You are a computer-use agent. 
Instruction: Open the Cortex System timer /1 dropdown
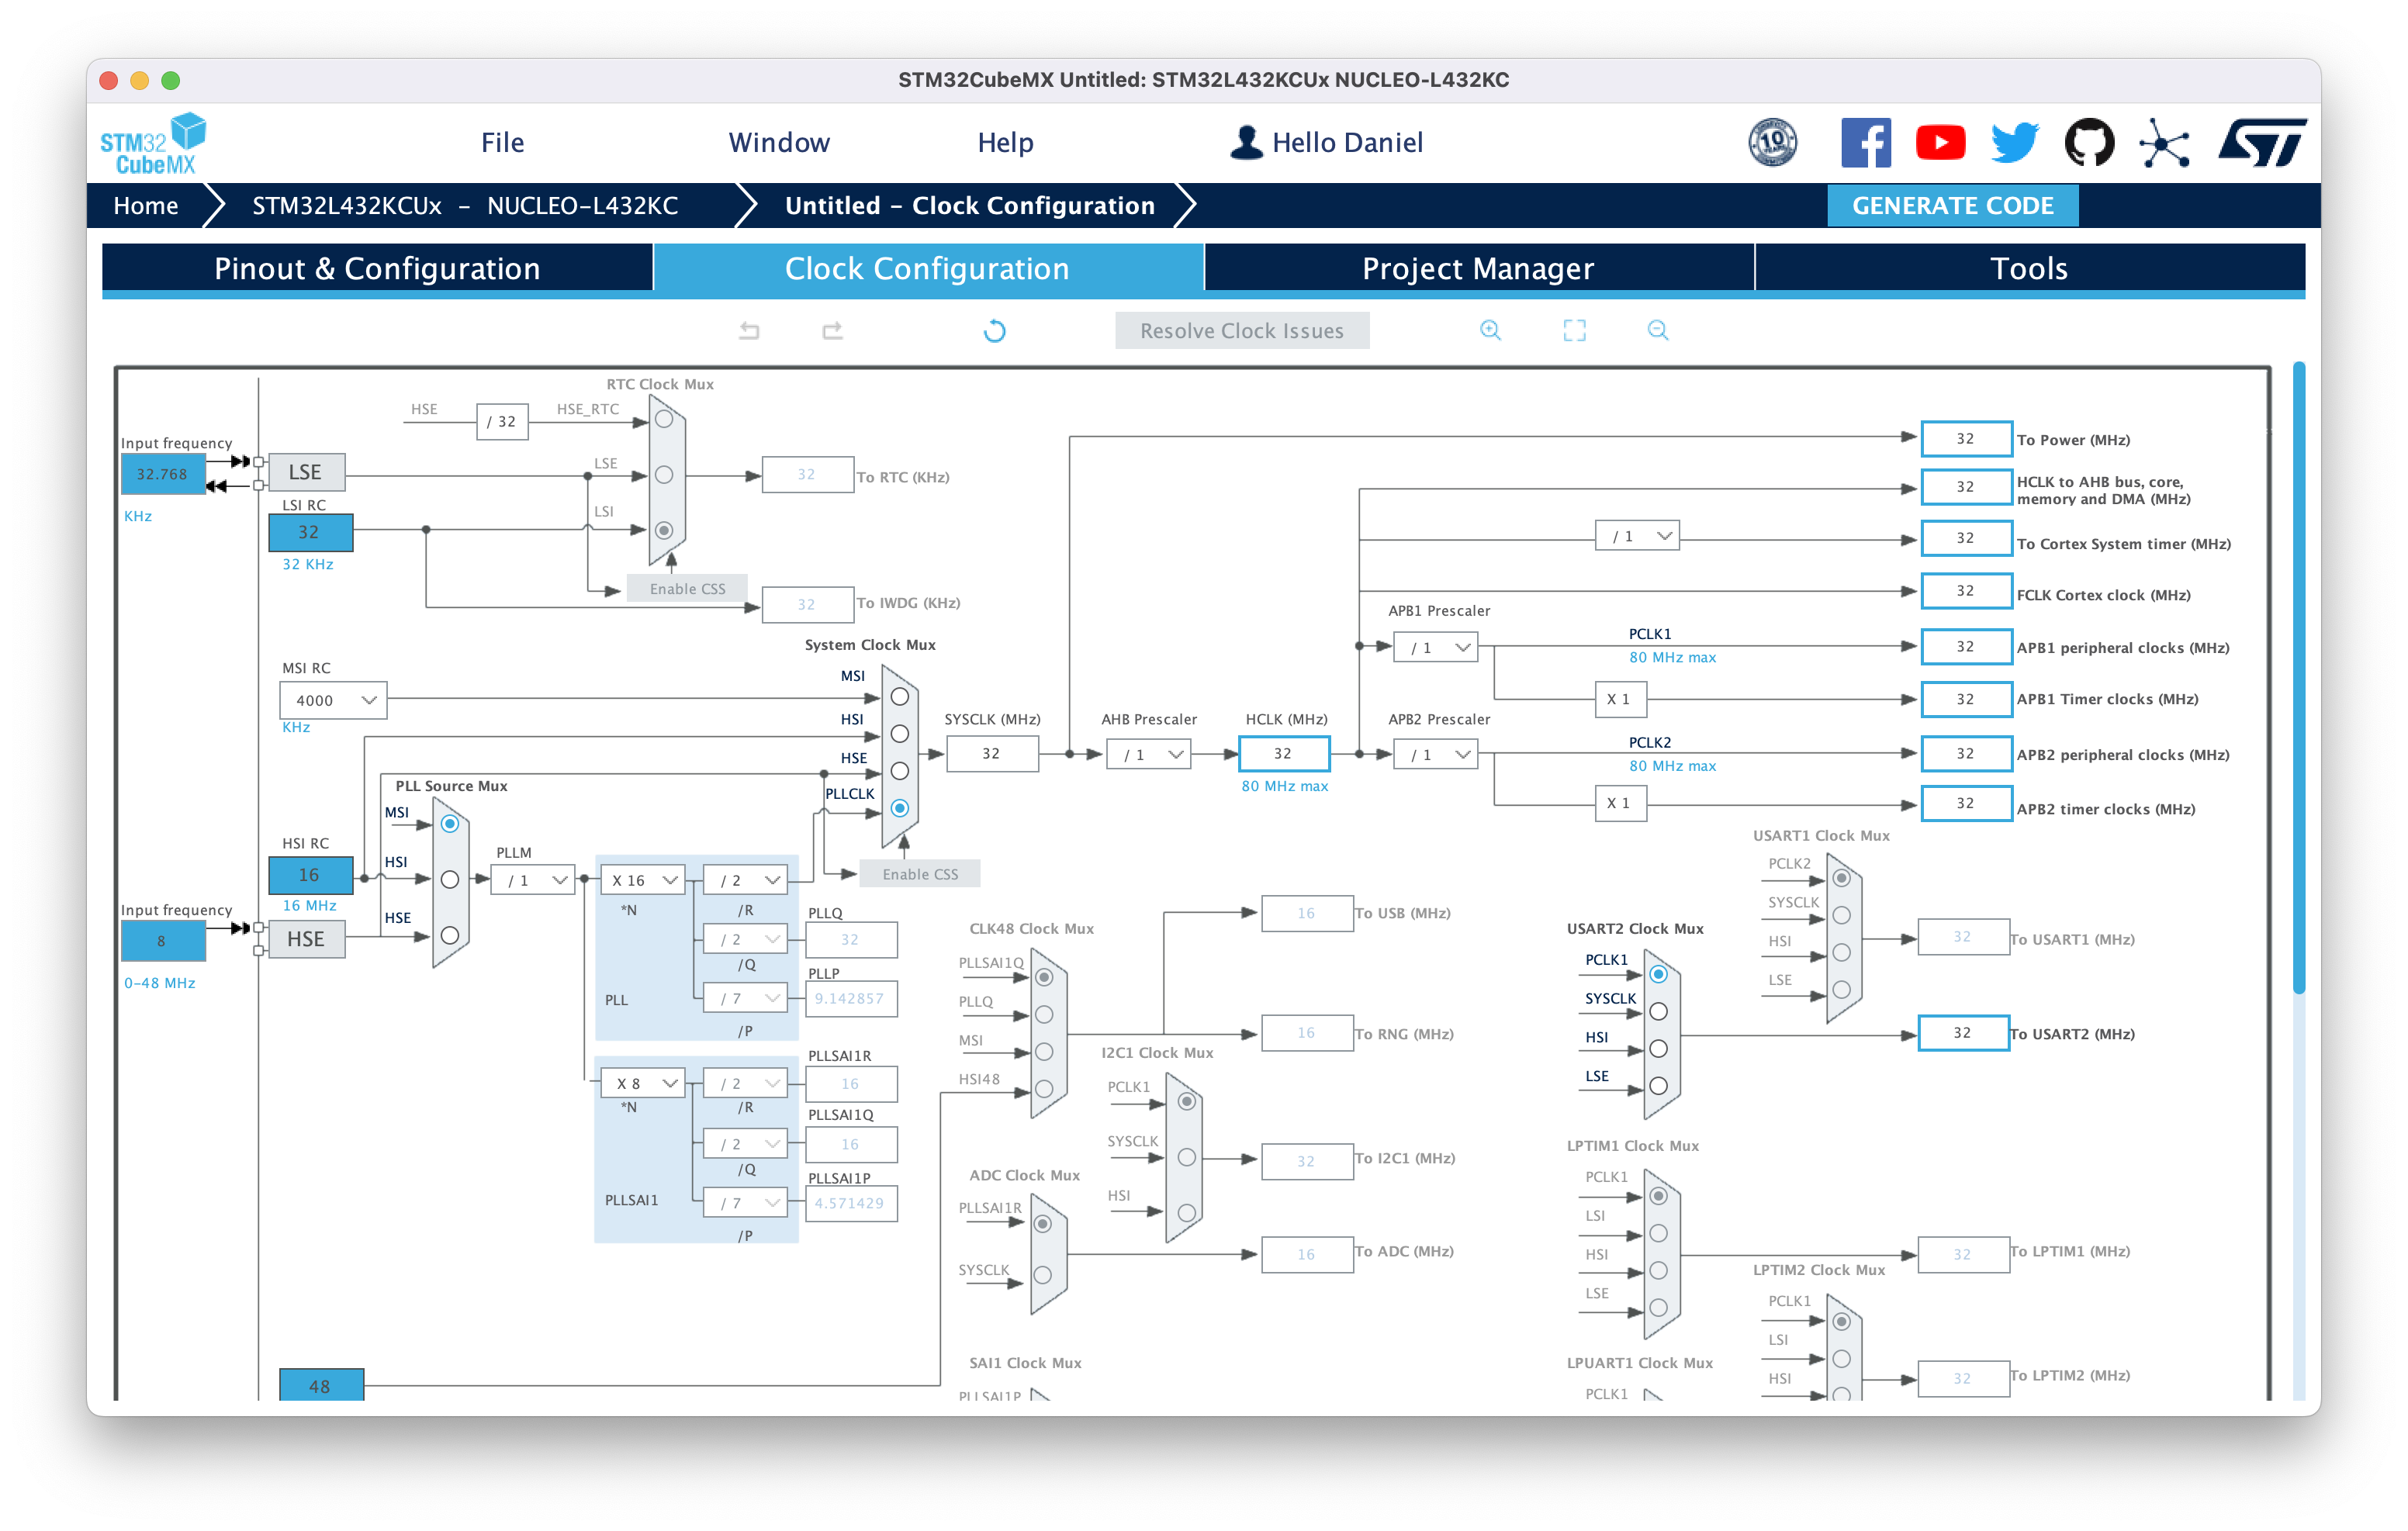pyautogui.click(x=1637, y=536)
